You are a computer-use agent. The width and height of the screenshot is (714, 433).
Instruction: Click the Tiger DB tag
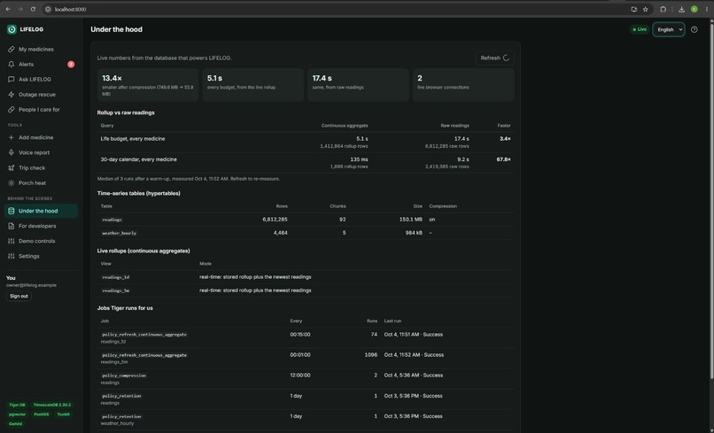pos(18,405)
